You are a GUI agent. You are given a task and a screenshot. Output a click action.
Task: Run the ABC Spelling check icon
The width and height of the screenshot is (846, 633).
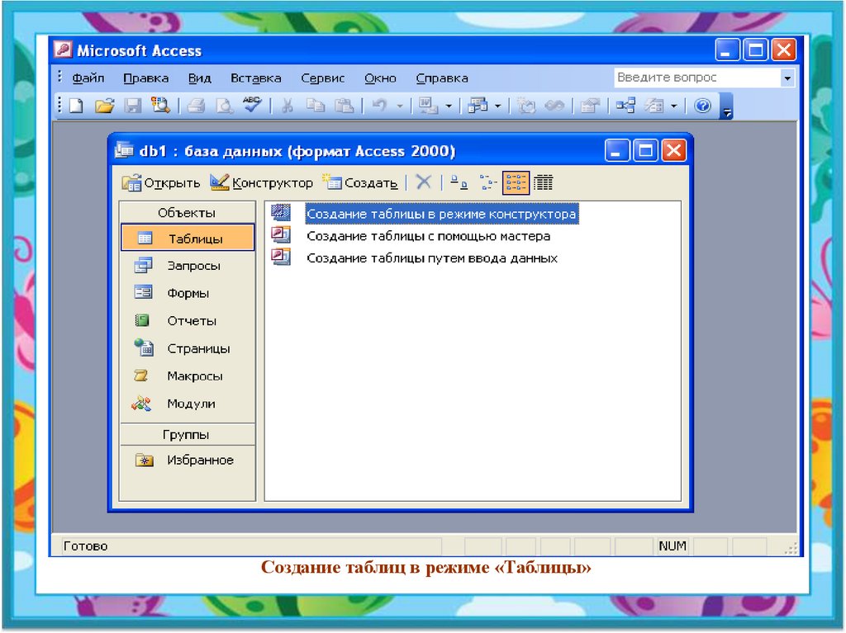[252, 104]
